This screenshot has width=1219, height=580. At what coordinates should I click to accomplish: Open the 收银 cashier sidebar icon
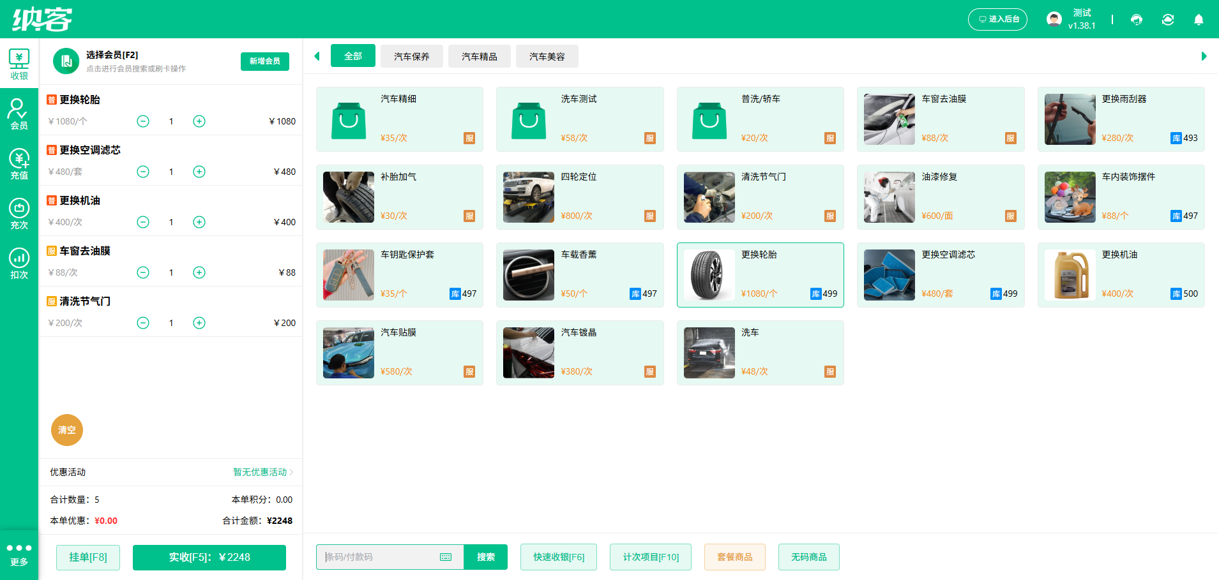coord(19,64)
